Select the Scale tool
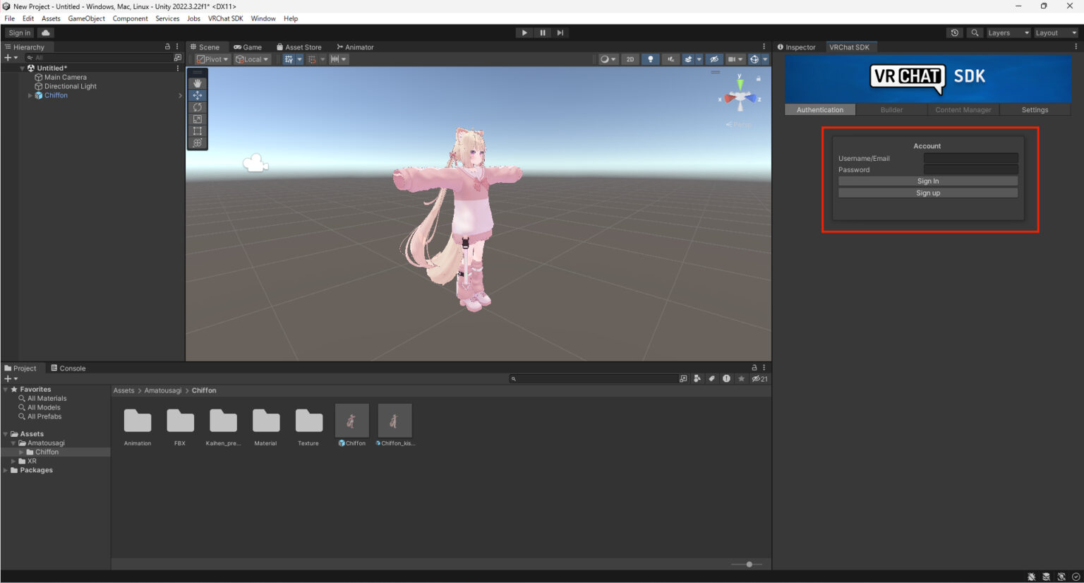Viewport: 1084px width, 583px height. click(x=197, y=119)
